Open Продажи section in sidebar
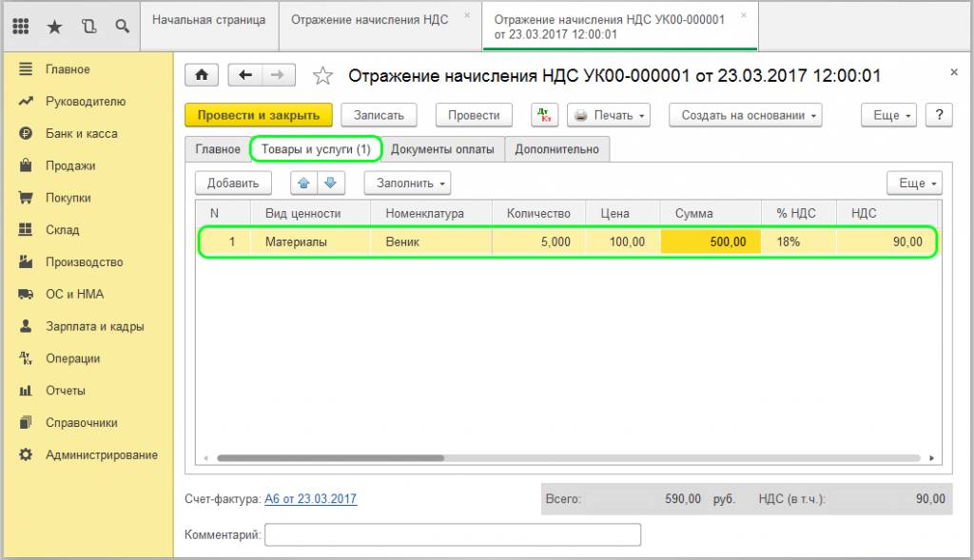Screen dimensions: 974x560 [70, 165]
